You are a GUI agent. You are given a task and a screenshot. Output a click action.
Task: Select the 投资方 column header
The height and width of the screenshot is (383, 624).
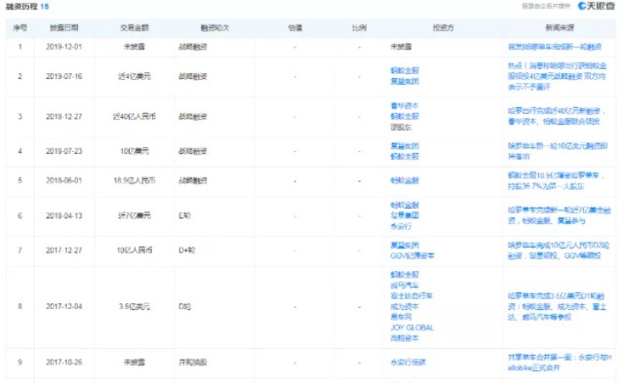pyautogui.click(x=443, y=27)
